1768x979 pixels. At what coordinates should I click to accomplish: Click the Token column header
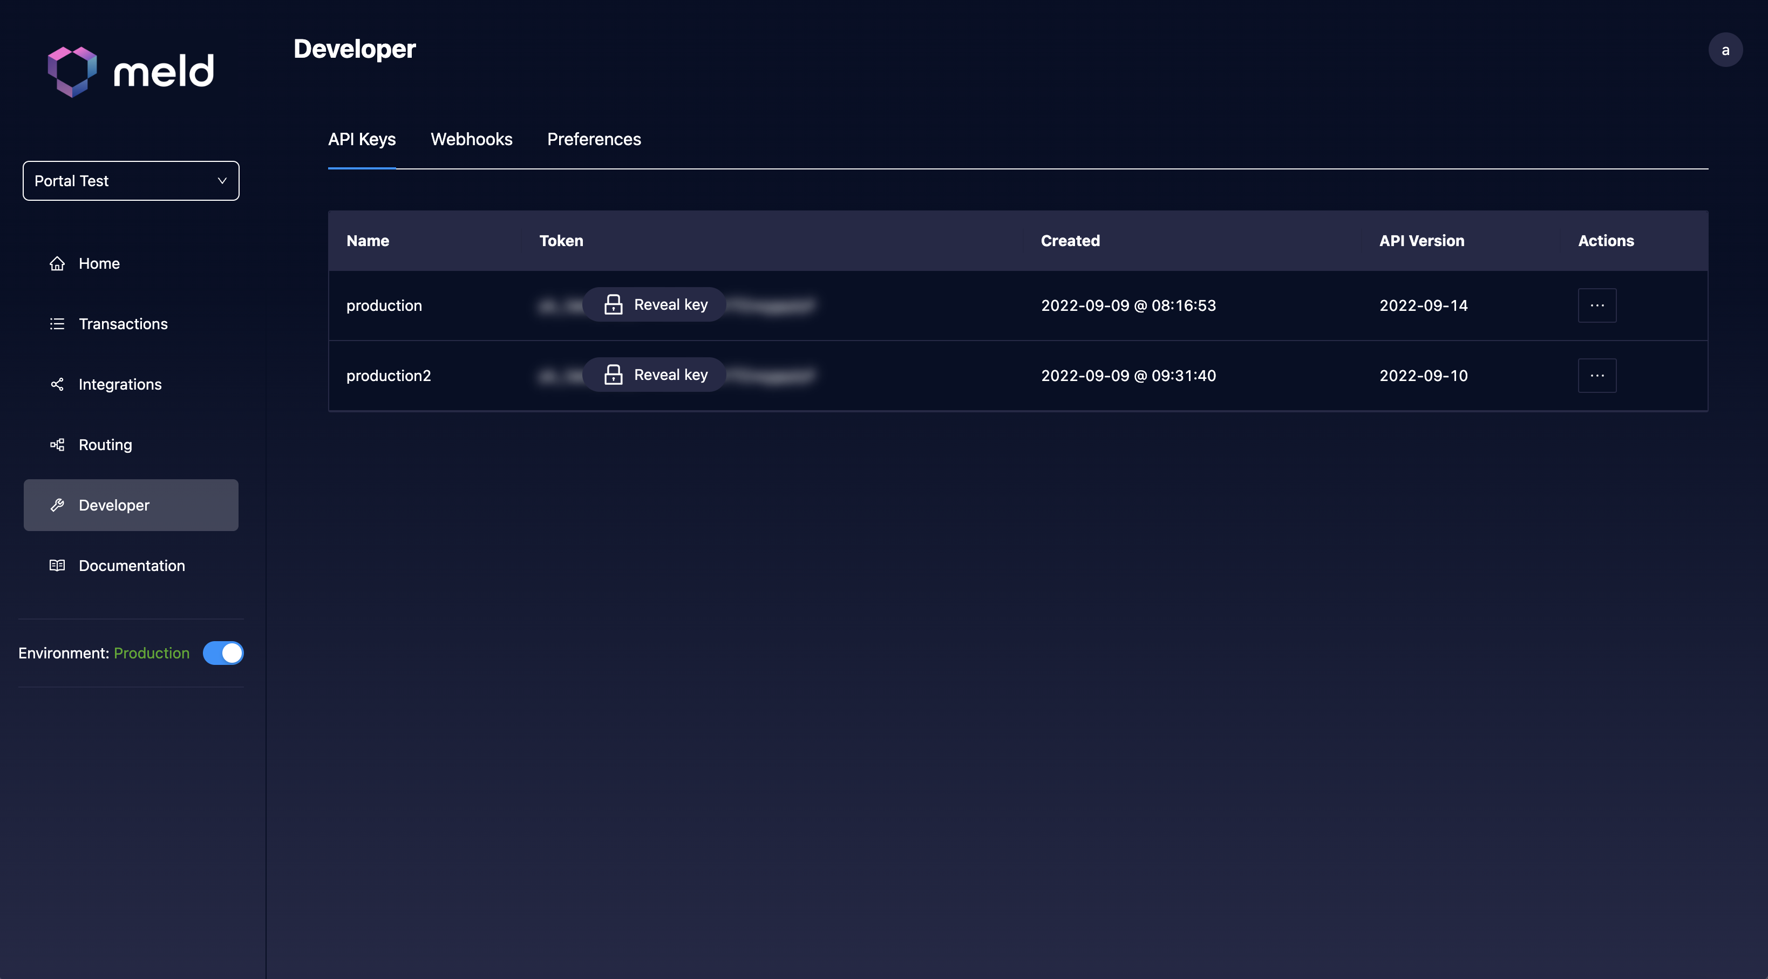[561, 241]
